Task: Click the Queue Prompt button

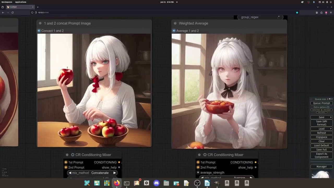Action: point(321,103)
